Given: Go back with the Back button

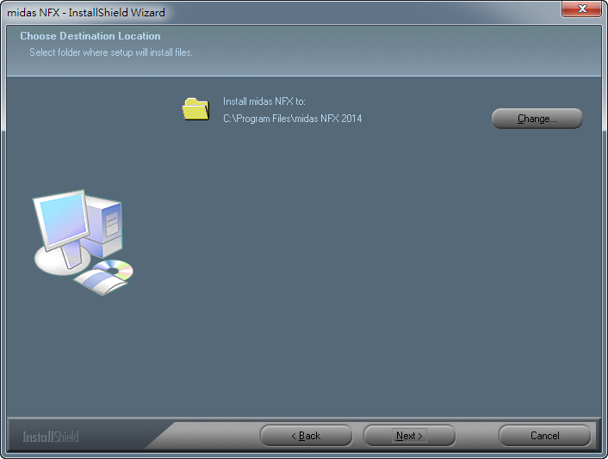Looking at the screenshot, I should tap(306, 436).
